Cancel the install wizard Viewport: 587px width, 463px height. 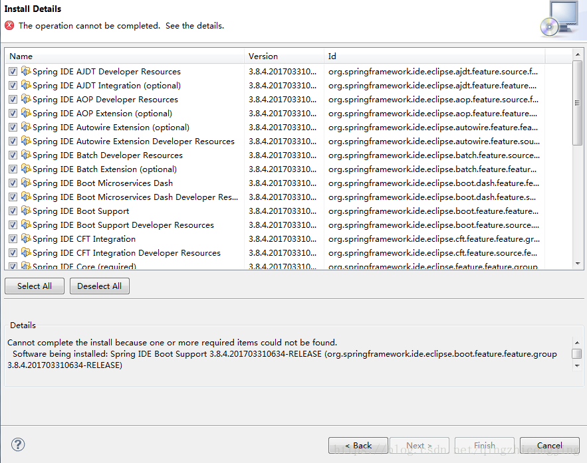[x=550, y=446]
